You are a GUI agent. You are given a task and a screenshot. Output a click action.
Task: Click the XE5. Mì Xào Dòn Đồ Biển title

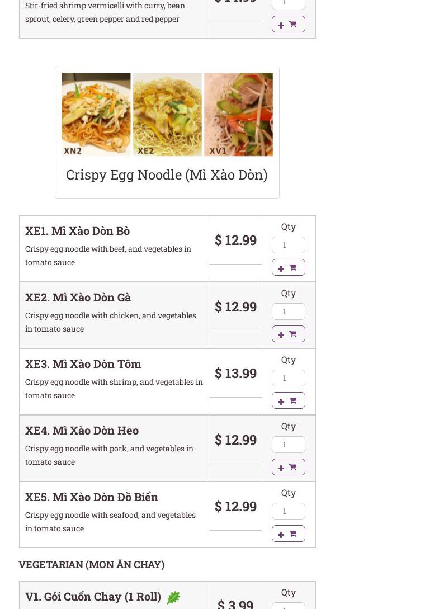(92, 497)
